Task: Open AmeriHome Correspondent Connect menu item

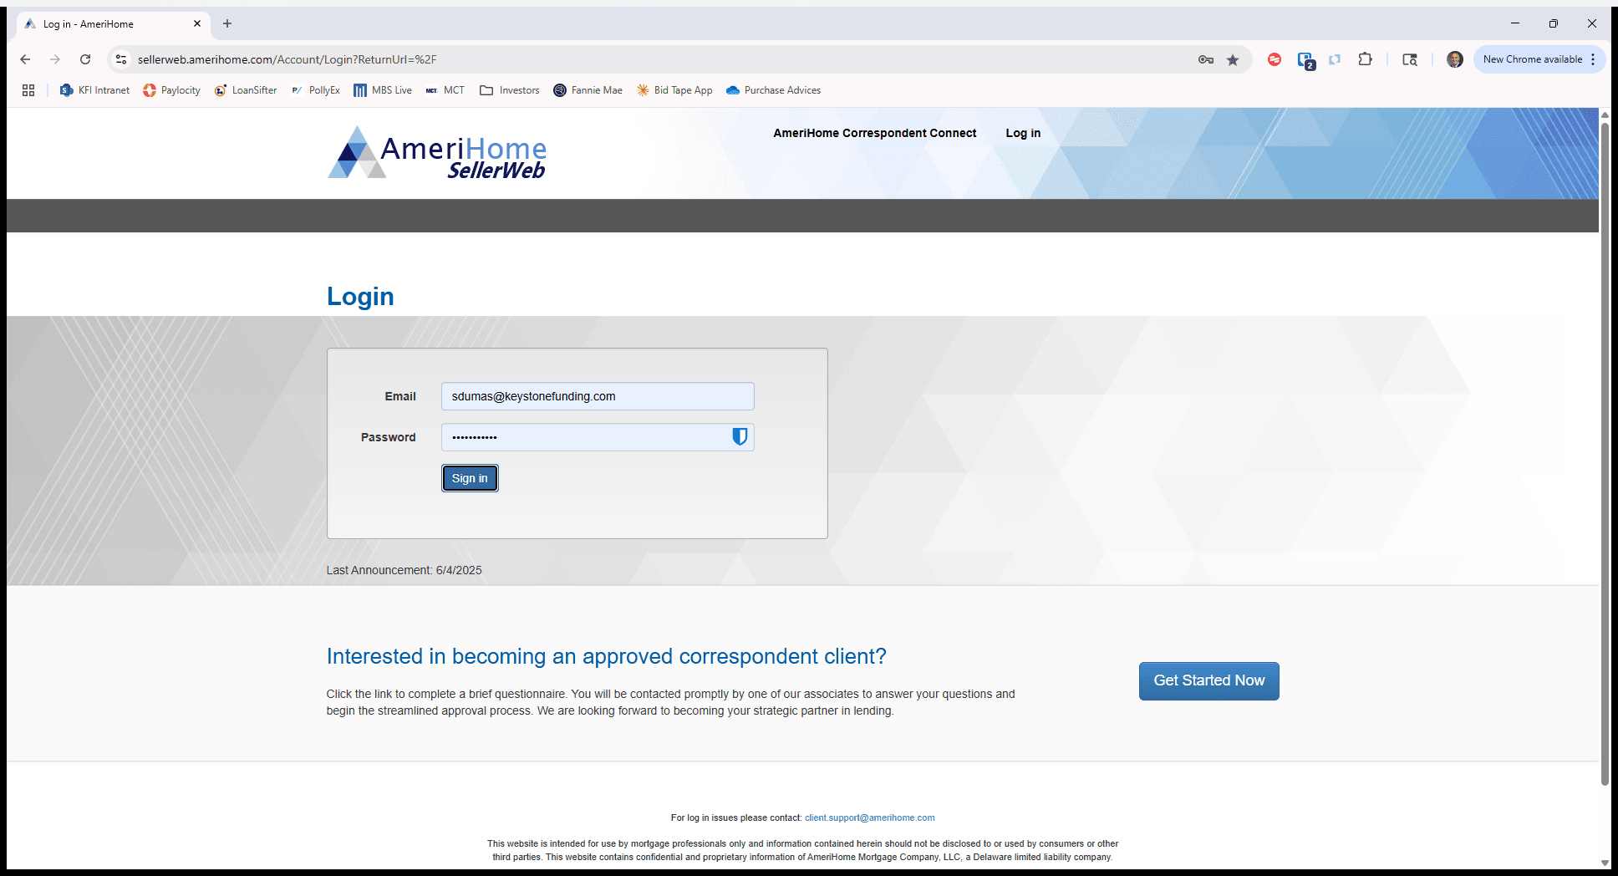Action: (x=874, y=133)
